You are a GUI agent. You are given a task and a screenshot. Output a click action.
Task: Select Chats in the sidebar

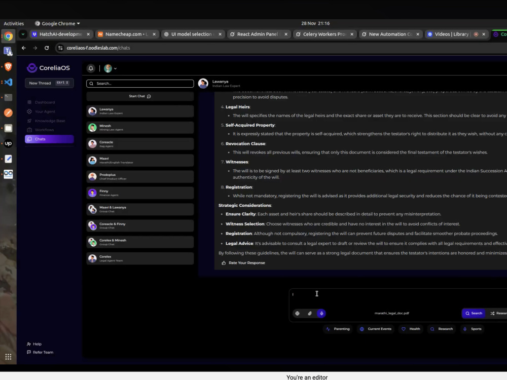(x=49, y=139)
